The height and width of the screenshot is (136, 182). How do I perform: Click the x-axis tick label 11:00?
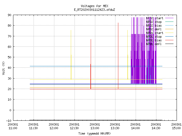pos(13,128)
